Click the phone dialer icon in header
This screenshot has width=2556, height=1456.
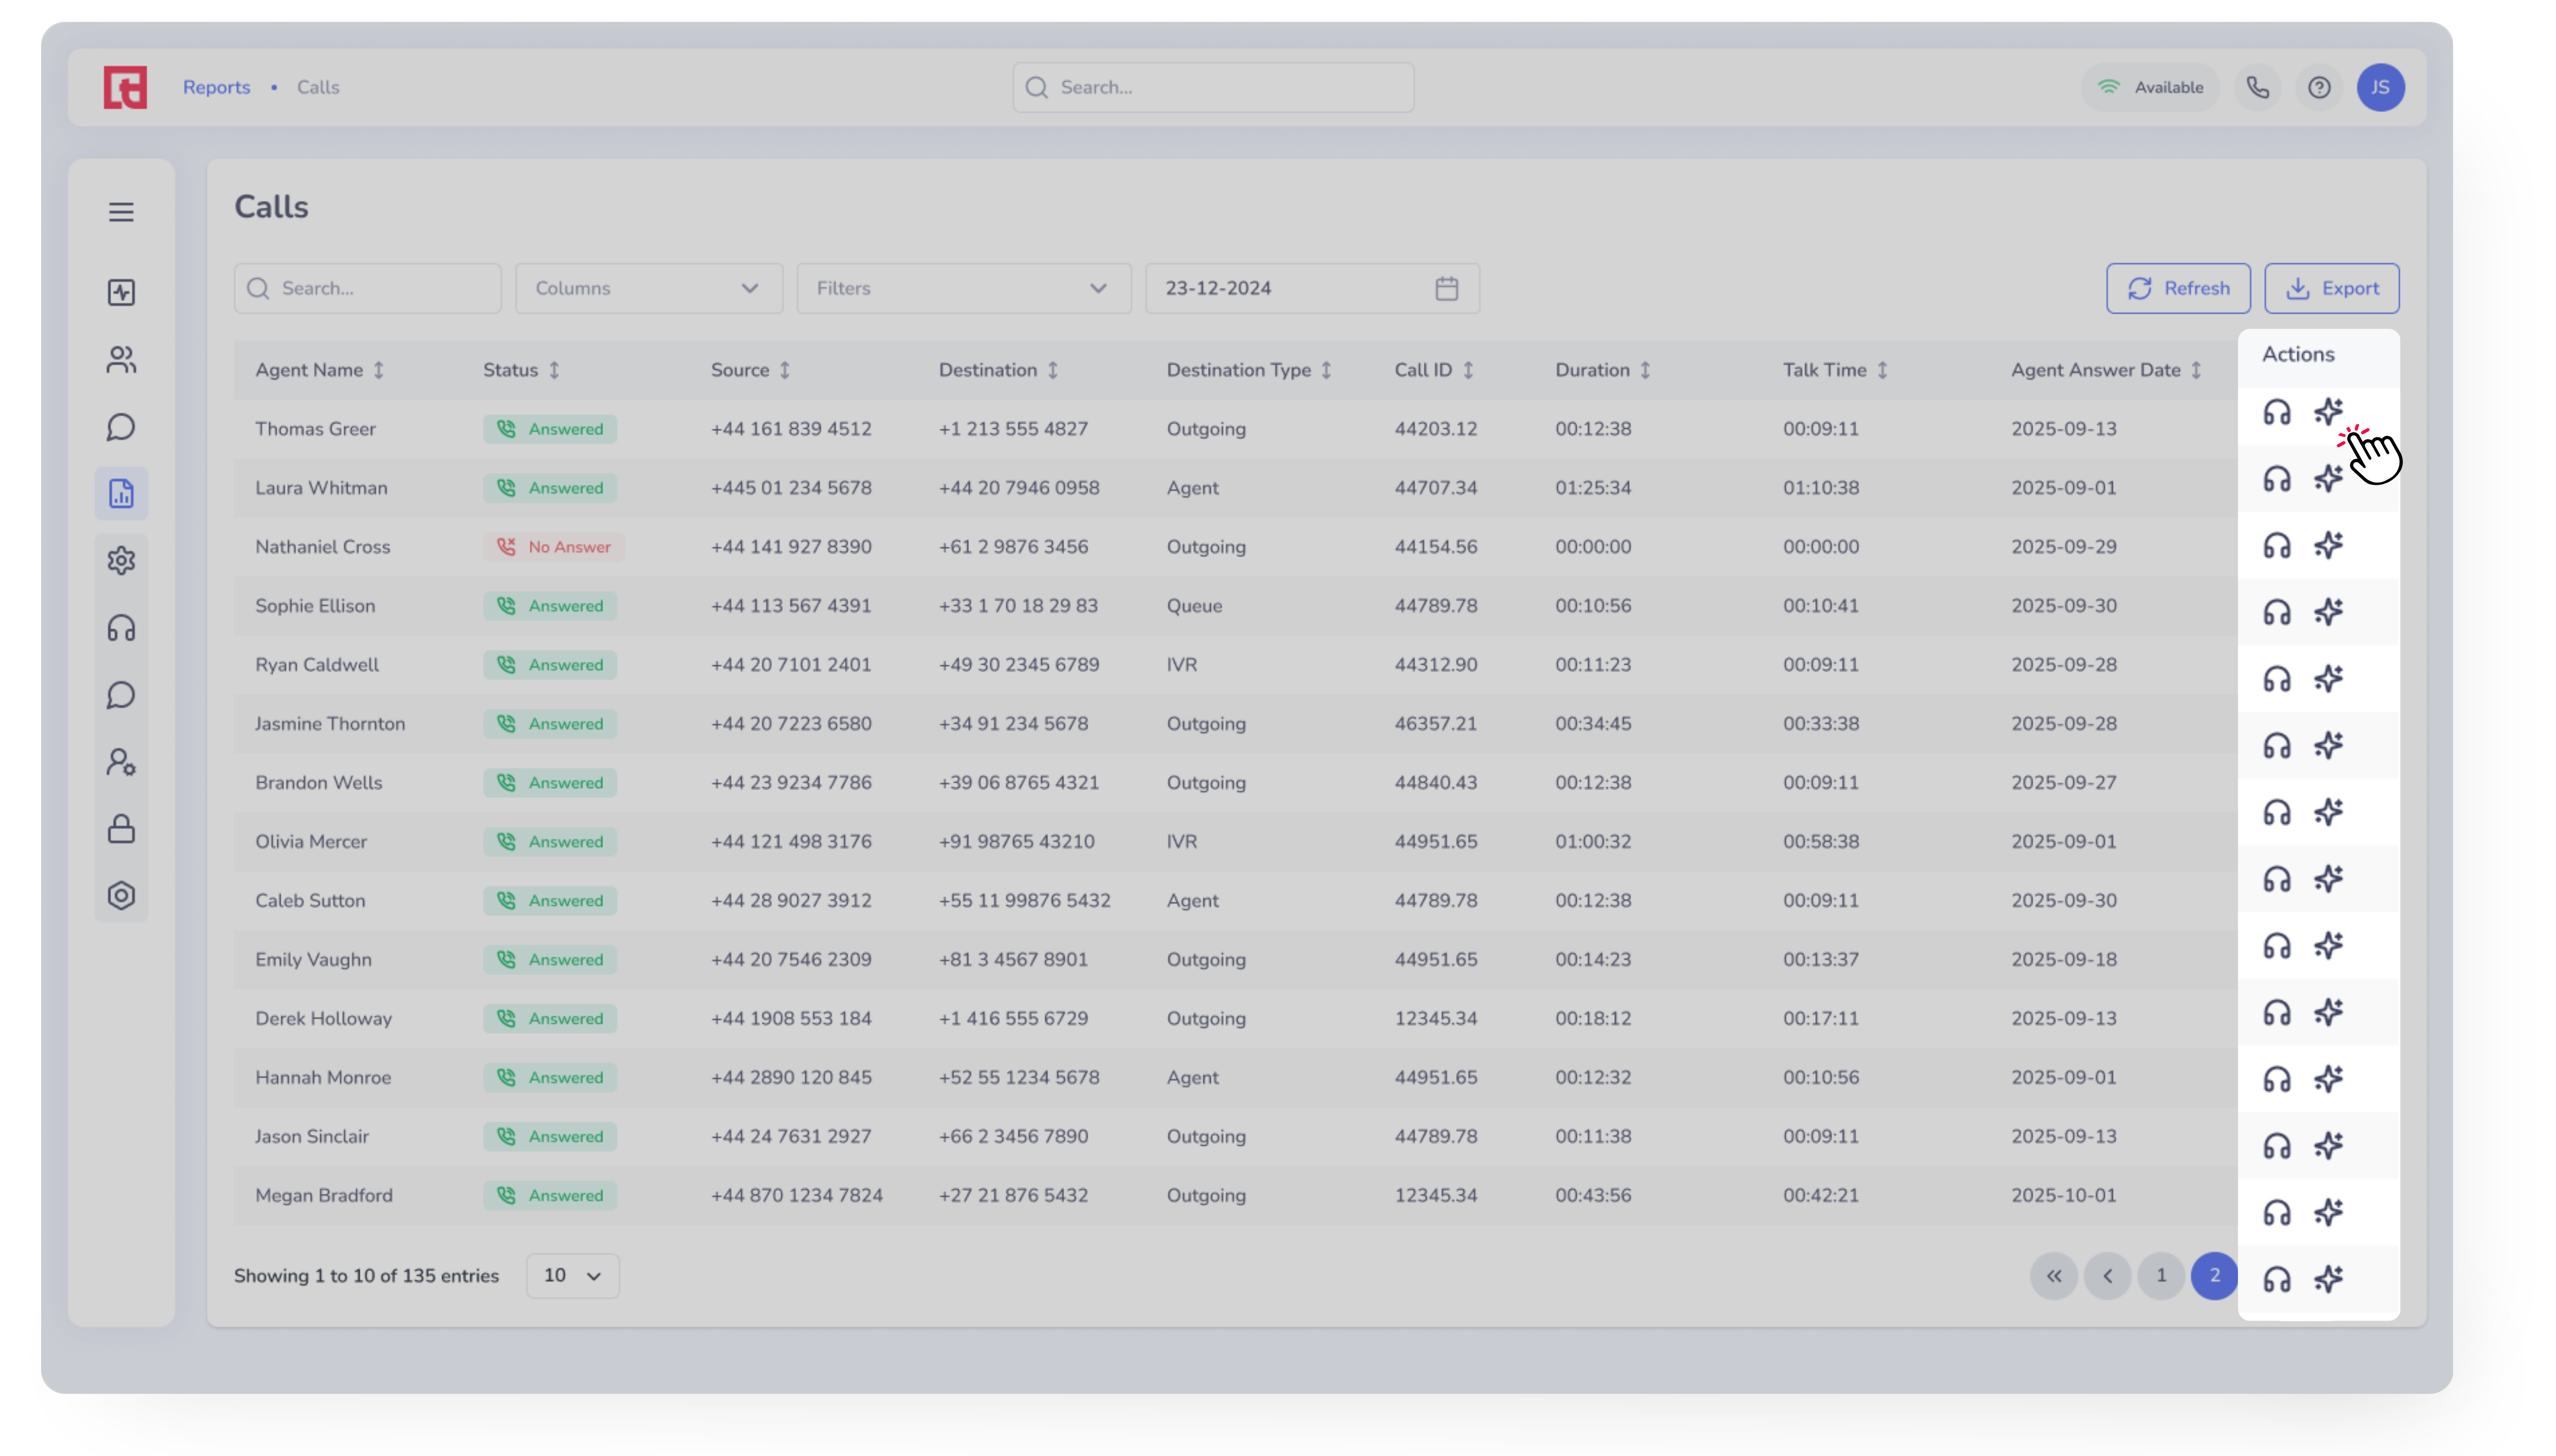click(2257, 88)
